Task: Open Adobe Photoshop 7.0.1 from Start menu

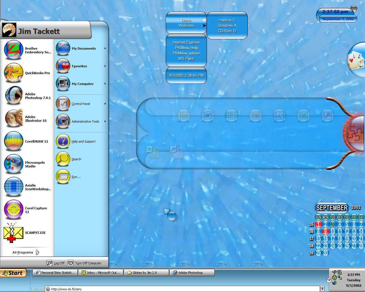Action: click(x=14, y=96)
